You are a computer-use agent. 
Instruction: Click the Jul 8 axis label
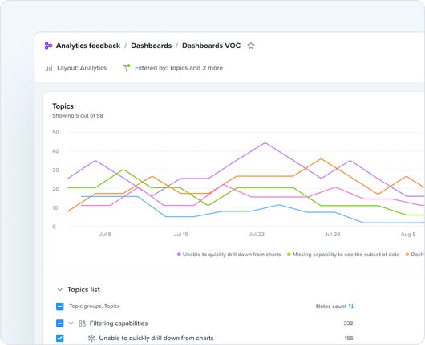pos(105,235)
